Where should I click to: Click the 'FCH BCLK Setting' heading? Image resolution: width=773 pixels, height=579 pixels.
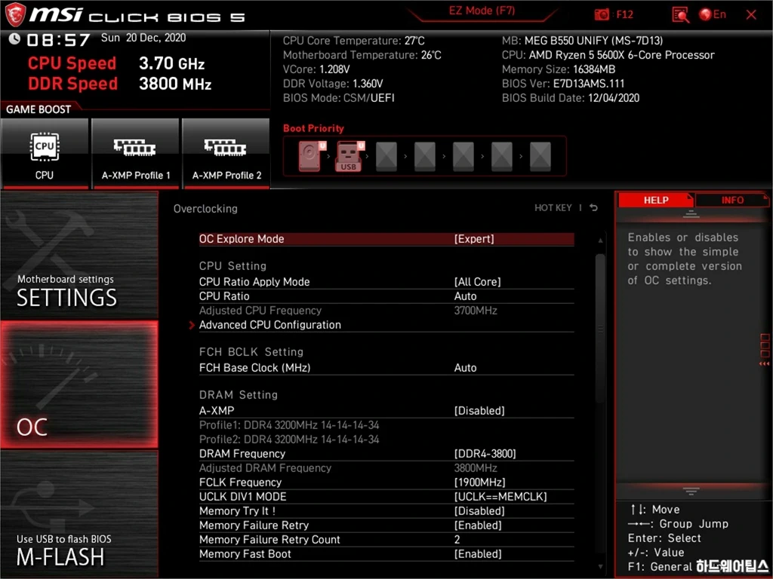pyautogui.click(x=251, y=352)
